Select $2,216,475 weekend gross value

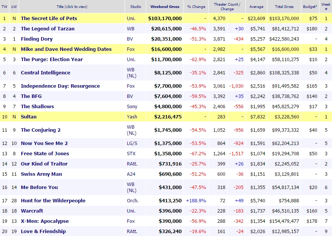click(x=168, y=117)
